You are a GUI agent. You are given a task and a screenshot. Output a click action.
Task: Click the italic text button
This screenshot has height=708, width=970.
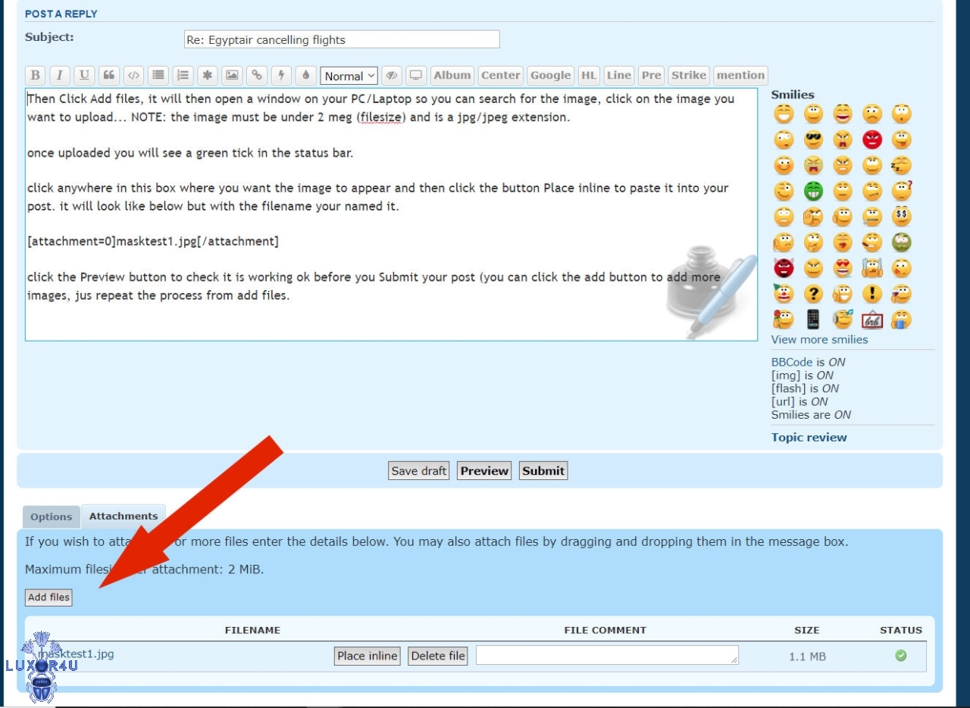(59, 75)
